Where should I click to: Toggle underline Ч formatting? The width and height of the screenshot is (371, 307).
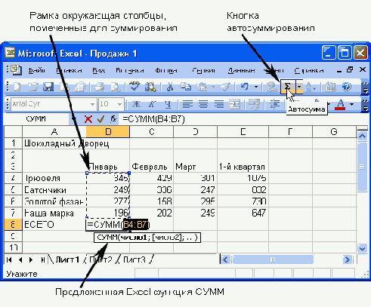click(168, 104)
